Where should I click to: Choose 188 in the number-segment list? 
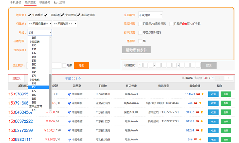pos(38,38)
